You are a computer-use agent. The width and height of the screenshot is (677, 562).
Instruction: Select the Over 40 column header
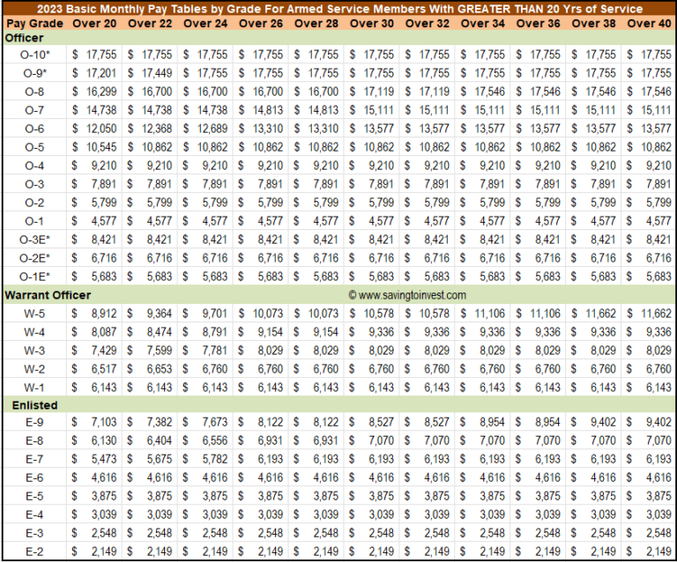tap(649, 23)
